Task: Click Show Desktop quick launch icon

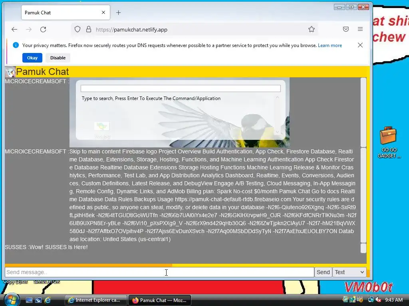Action: (29, 300)
